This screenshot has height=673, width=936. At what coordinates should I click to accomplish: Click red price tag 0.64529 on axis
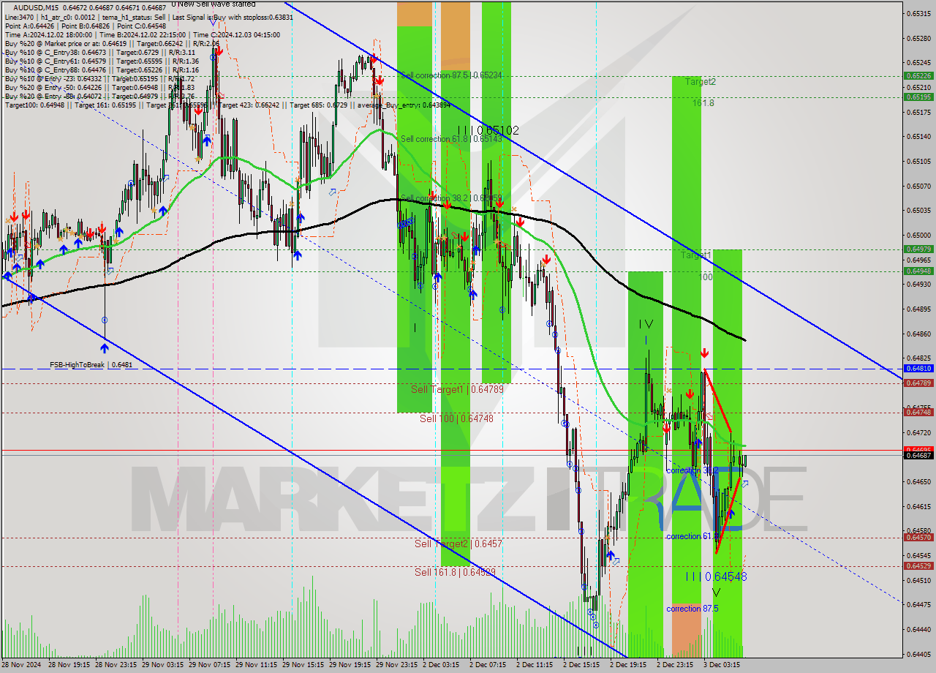(x=918, y=565)
